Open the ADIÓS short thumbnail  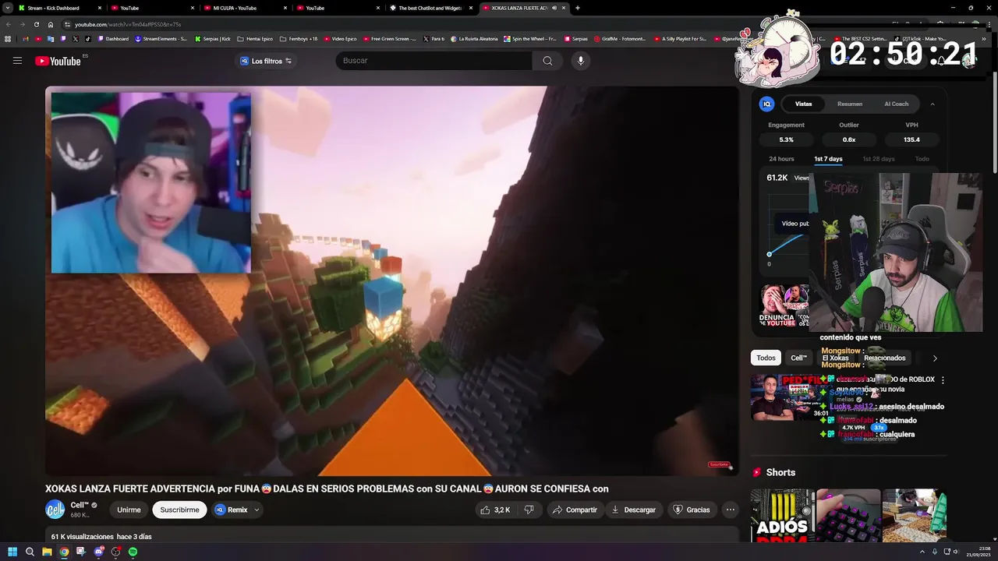point(782,515)
